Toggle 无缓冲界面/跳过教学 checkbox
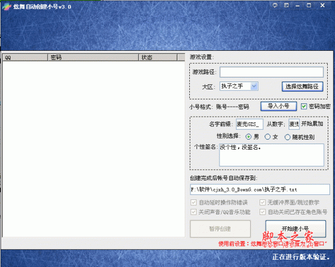Screen dimensions: 335x267 [x=262, y=202]
